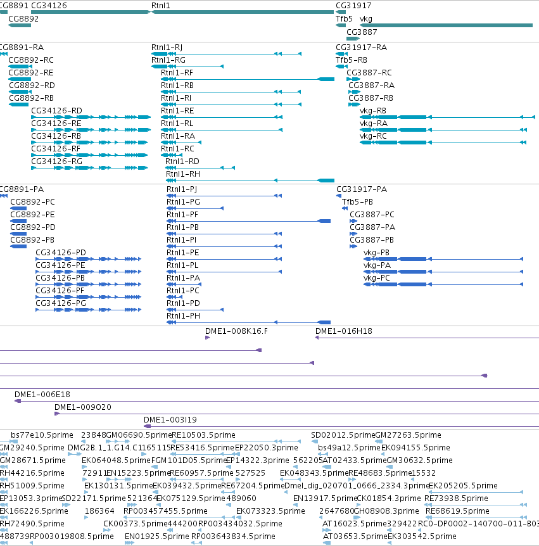This screenshot has height=546, width=539.
Task: Click transcript CG8892-RB
Action: [x=31, y=98]
